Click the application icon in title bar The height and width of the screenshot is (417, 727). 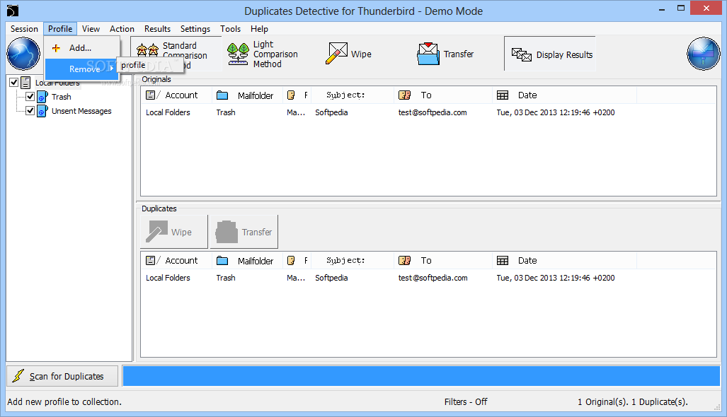pyautogui.click(x=13, y=11)
